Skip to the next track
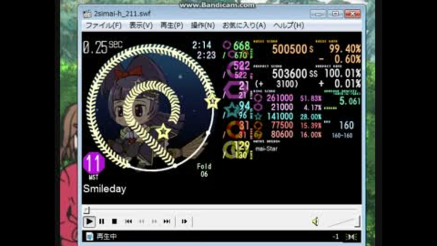Viewport: 437px width, 246px height. [167, 221]
